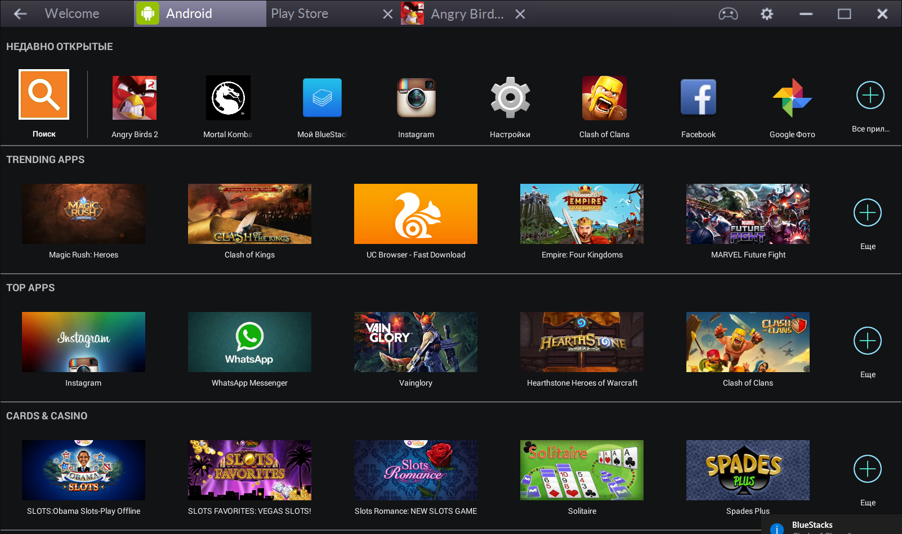Open the gamepad controller settings icon

728,14
